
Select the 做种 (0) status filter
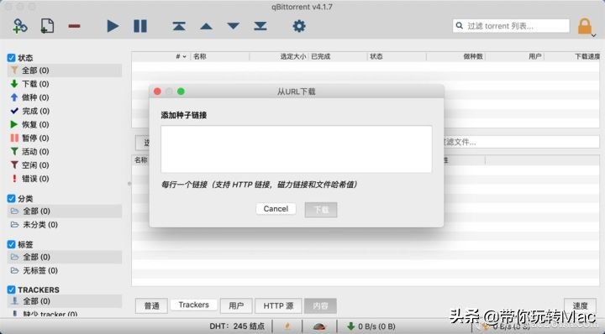(x=65, y=97)
